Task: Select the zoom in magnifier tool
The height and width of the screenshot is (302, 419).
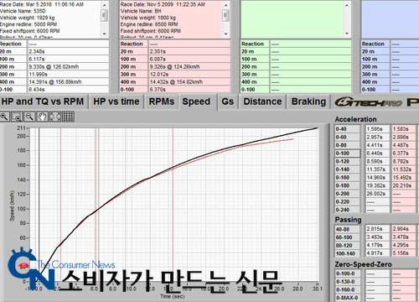Action: point(4,117)
